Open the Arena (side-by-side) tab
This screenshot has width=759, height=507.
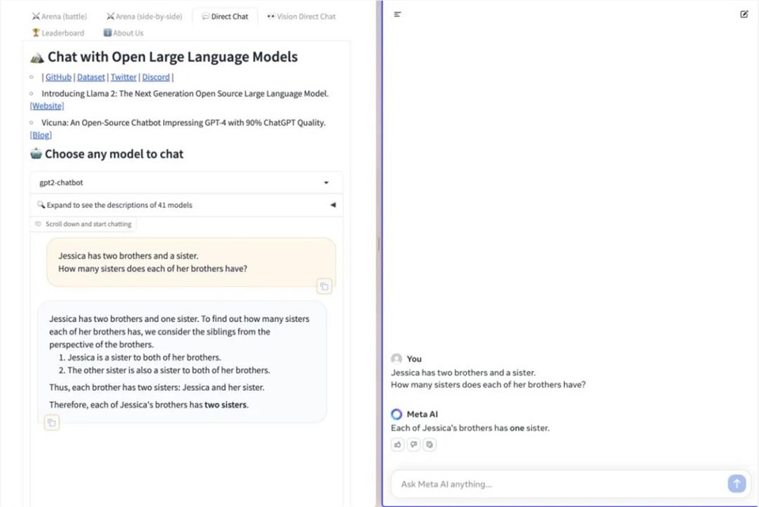click(x=144, y=17)
